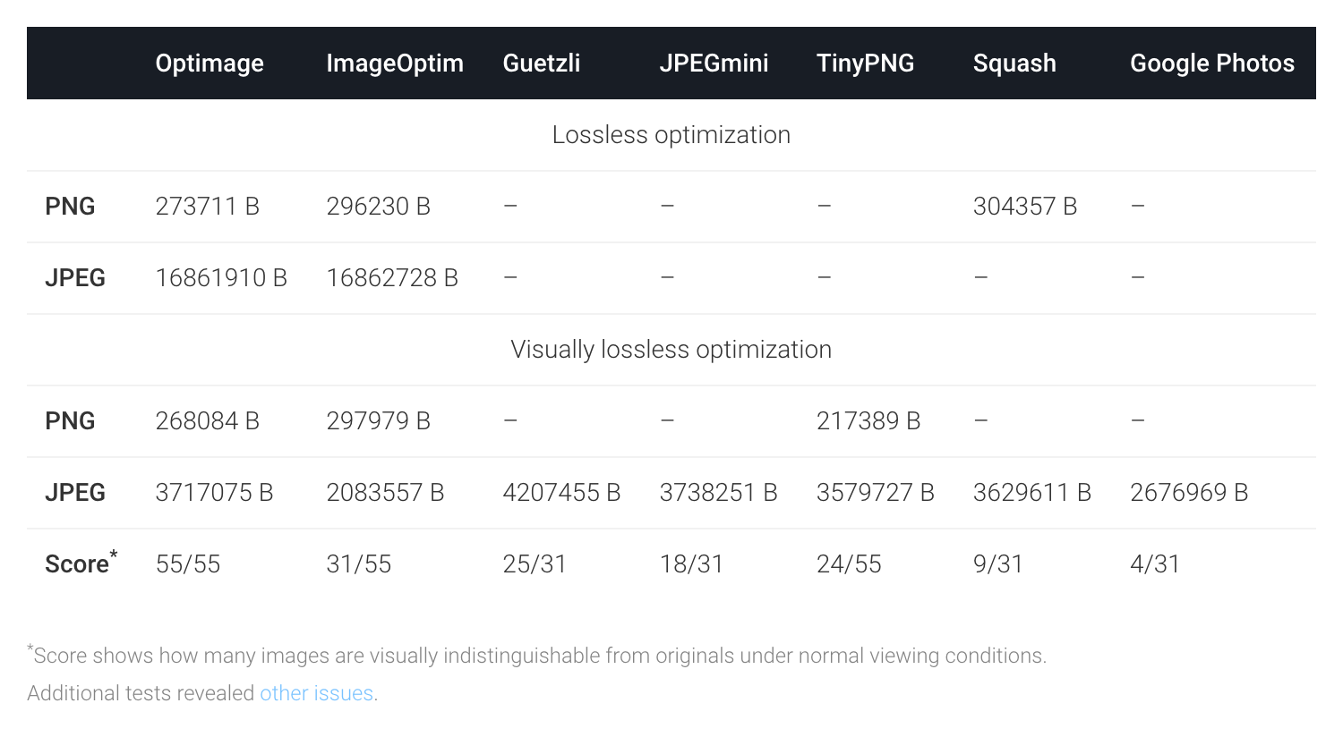Screen dimensions: 1343x737
Task: Click the Google Photos column header
Action: point(1211,63)
